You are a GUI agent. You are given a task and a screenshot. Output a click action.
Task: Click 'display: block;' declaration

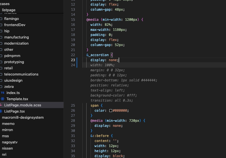point(110,156)
